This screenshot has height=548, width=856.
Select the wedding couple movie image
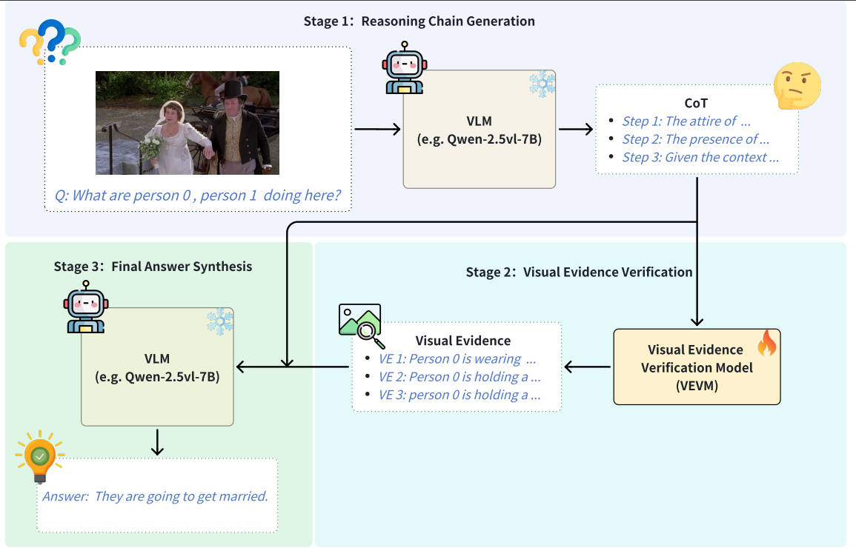pyautogui.click(x=188, y=123)
